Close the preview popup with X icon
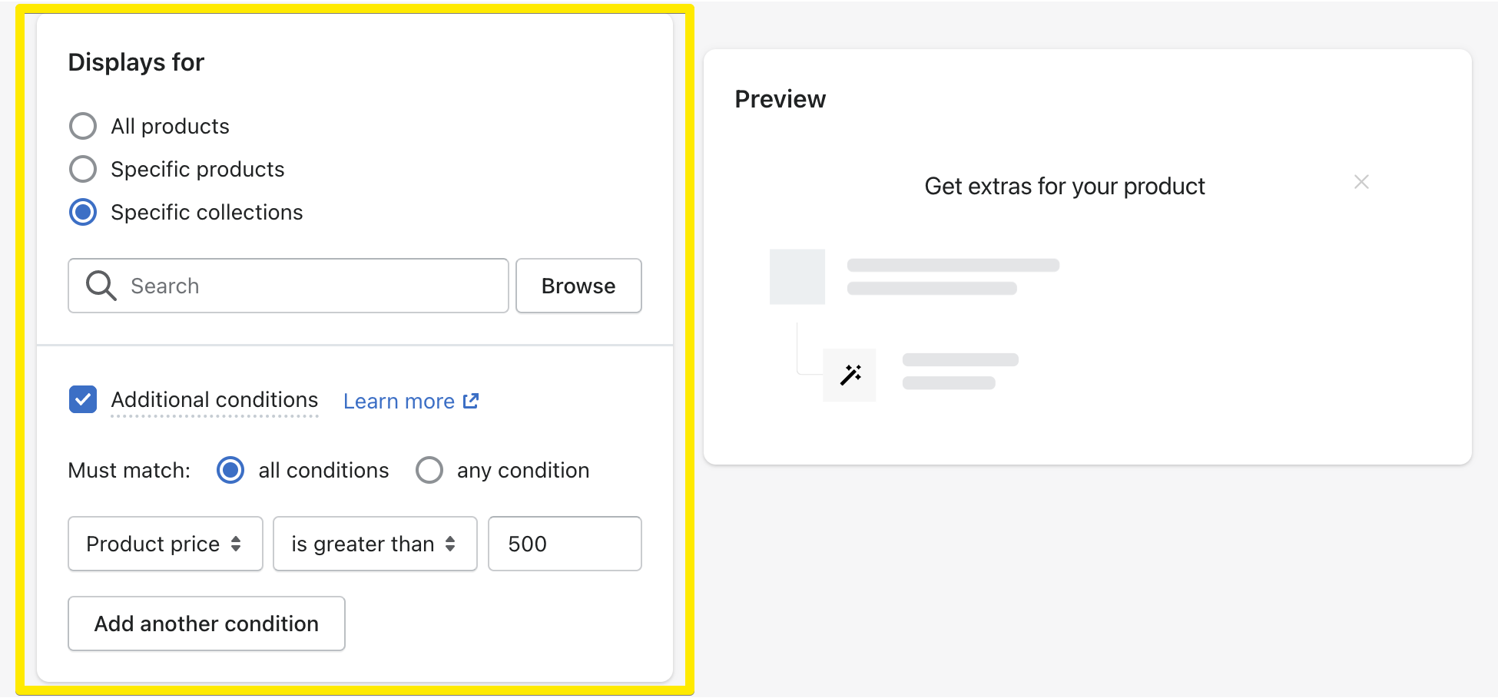 click(1361, 182)
